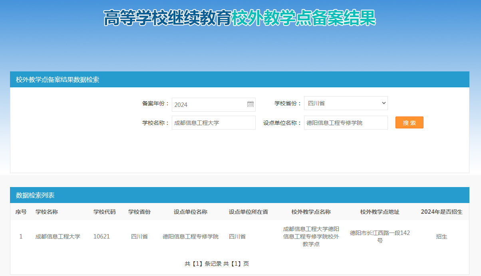Click the 招生 status in the result row
Image resolution: width=481 pixels, height=276 pixels.
(x=441, y=237)
